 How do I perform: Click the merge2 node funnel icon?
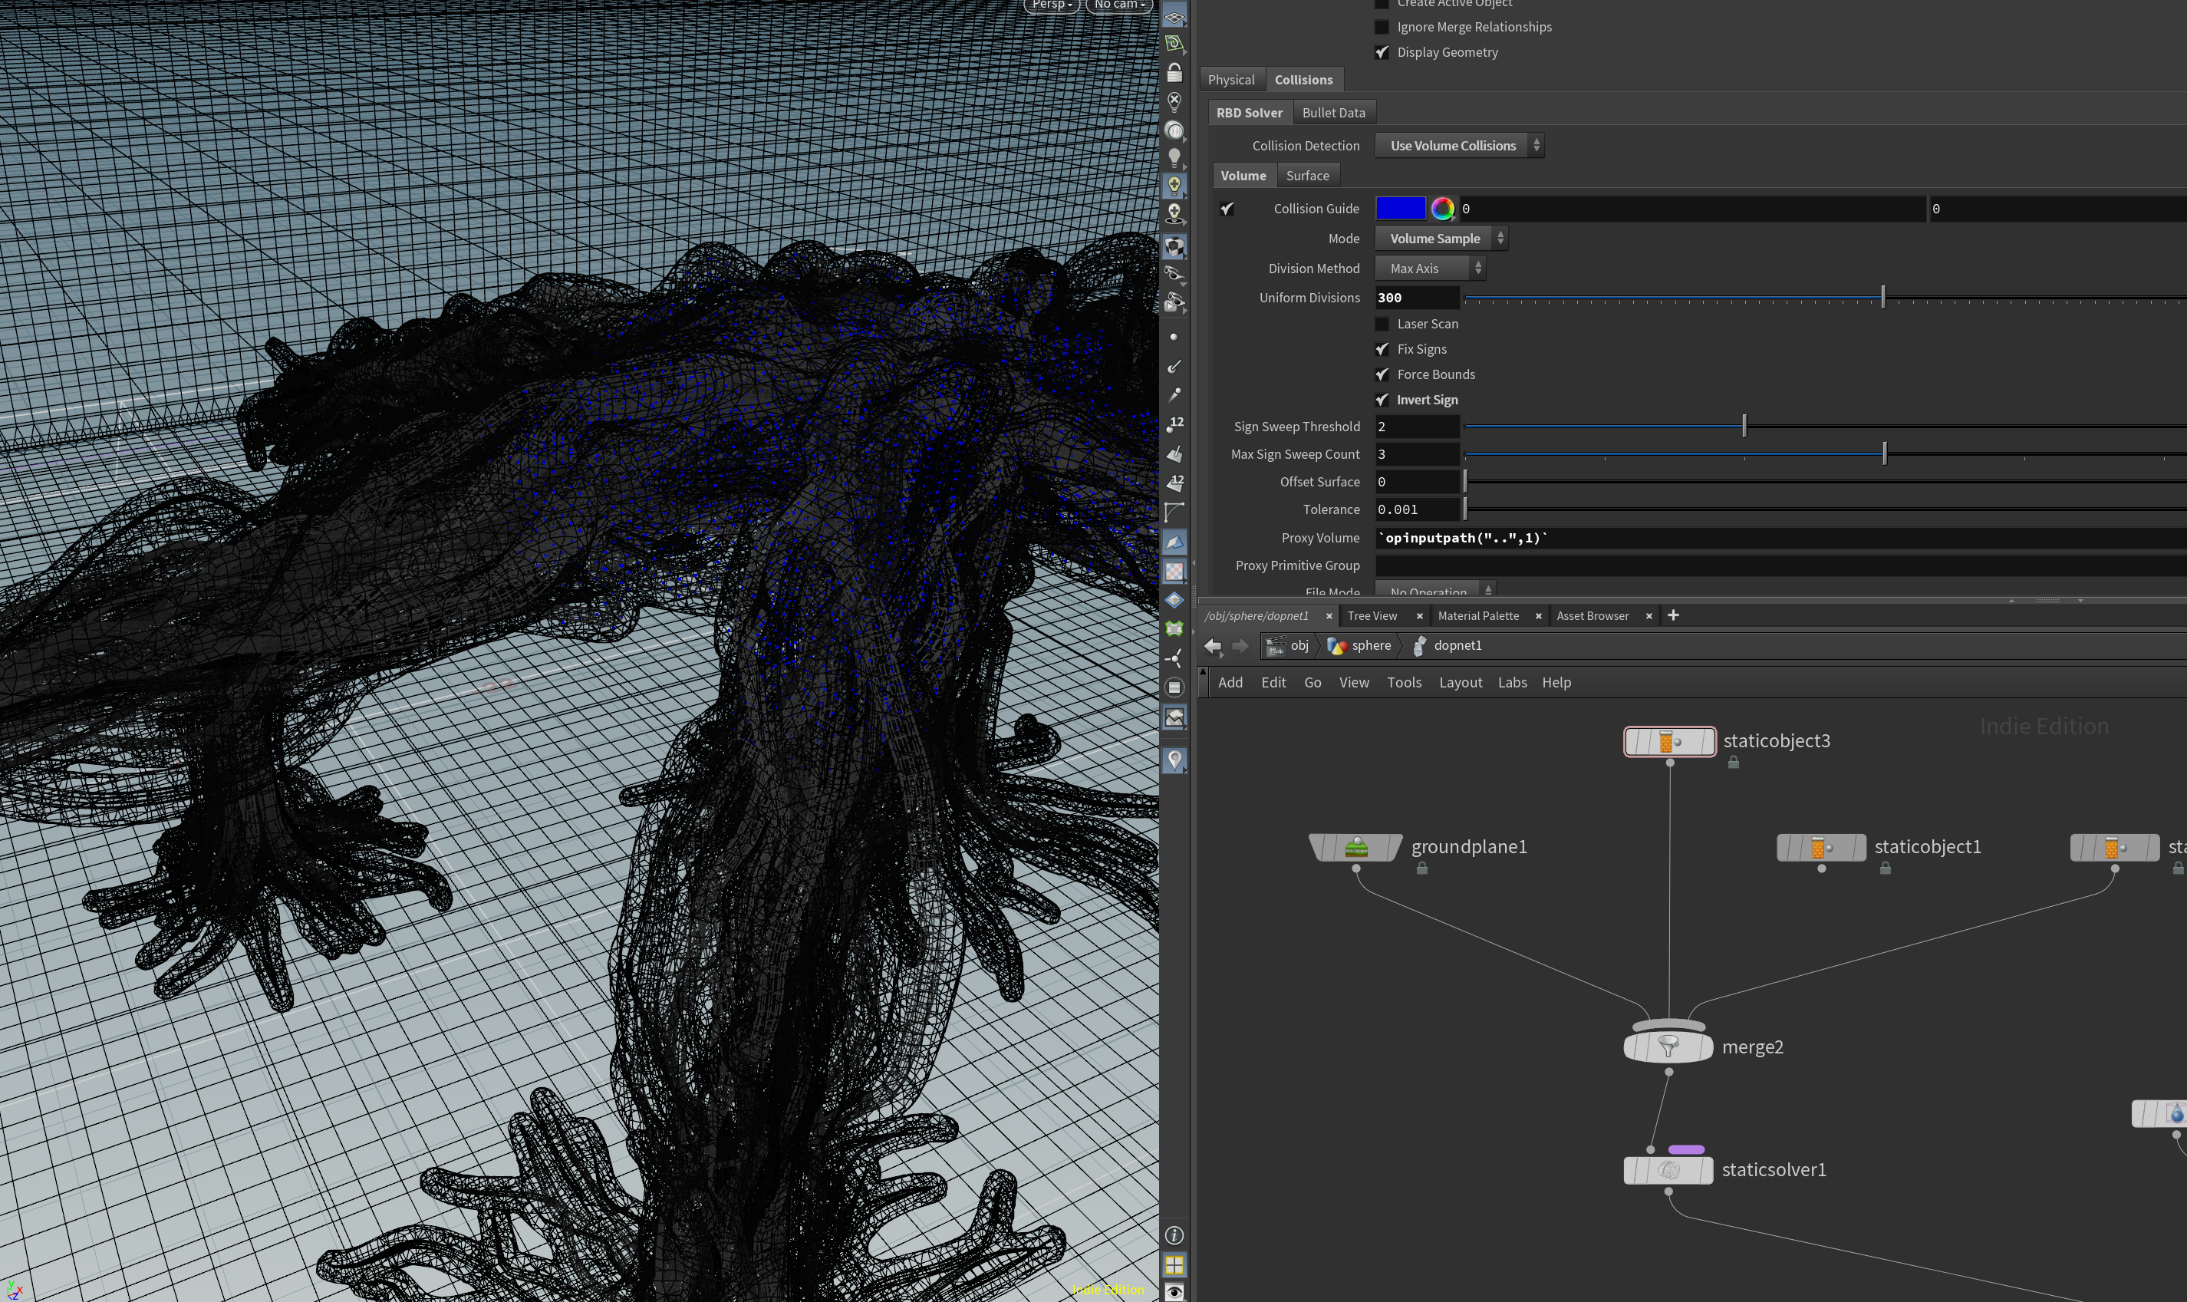tap(1668, 1047)
